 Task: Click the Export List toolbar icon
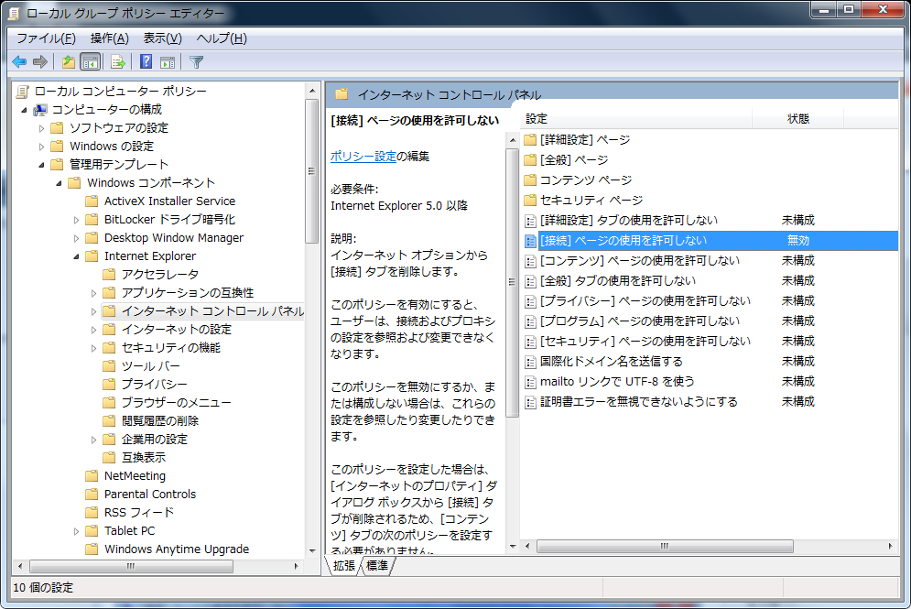[117, 62]
